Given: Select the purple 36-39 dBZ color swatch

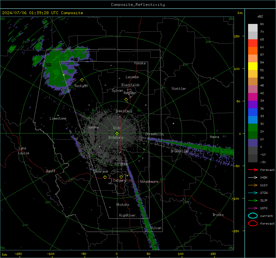Looking at the screenshot, I should [x=253, y=105].
